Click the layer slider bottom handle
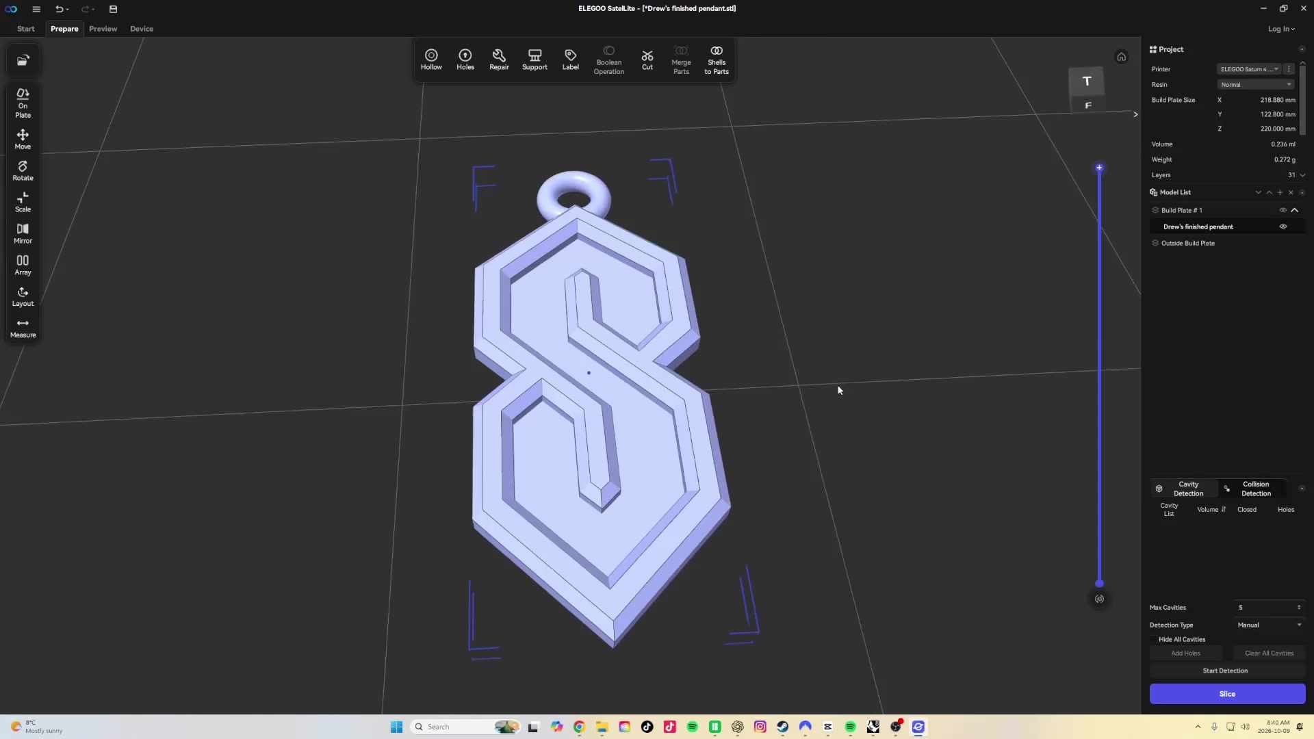 coord(1099,584)
